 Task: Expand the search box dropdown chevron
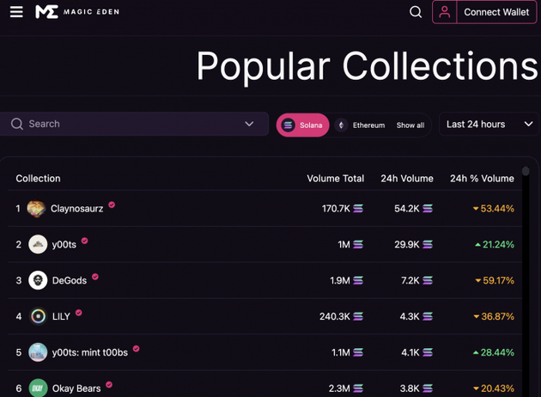tap(249, 124)
